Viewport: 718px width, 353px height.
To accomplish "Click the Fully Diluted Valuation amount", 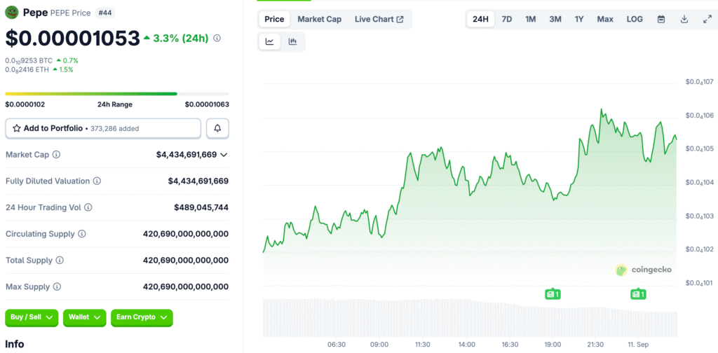I will 198,181.
